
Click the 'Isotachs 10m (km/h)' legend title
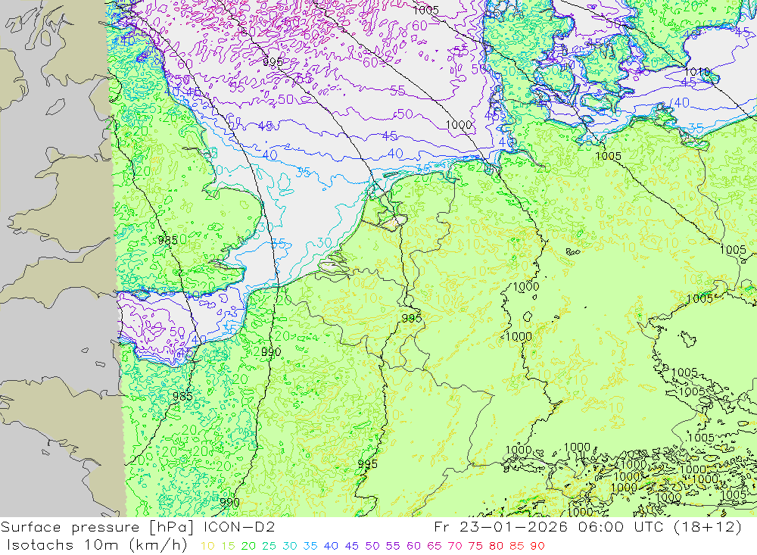pyautogui.click(x=97, y=545)
